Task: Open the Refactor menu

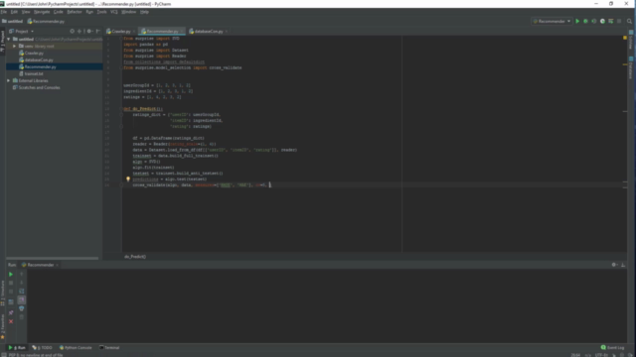Action: [x=75, y=12]
